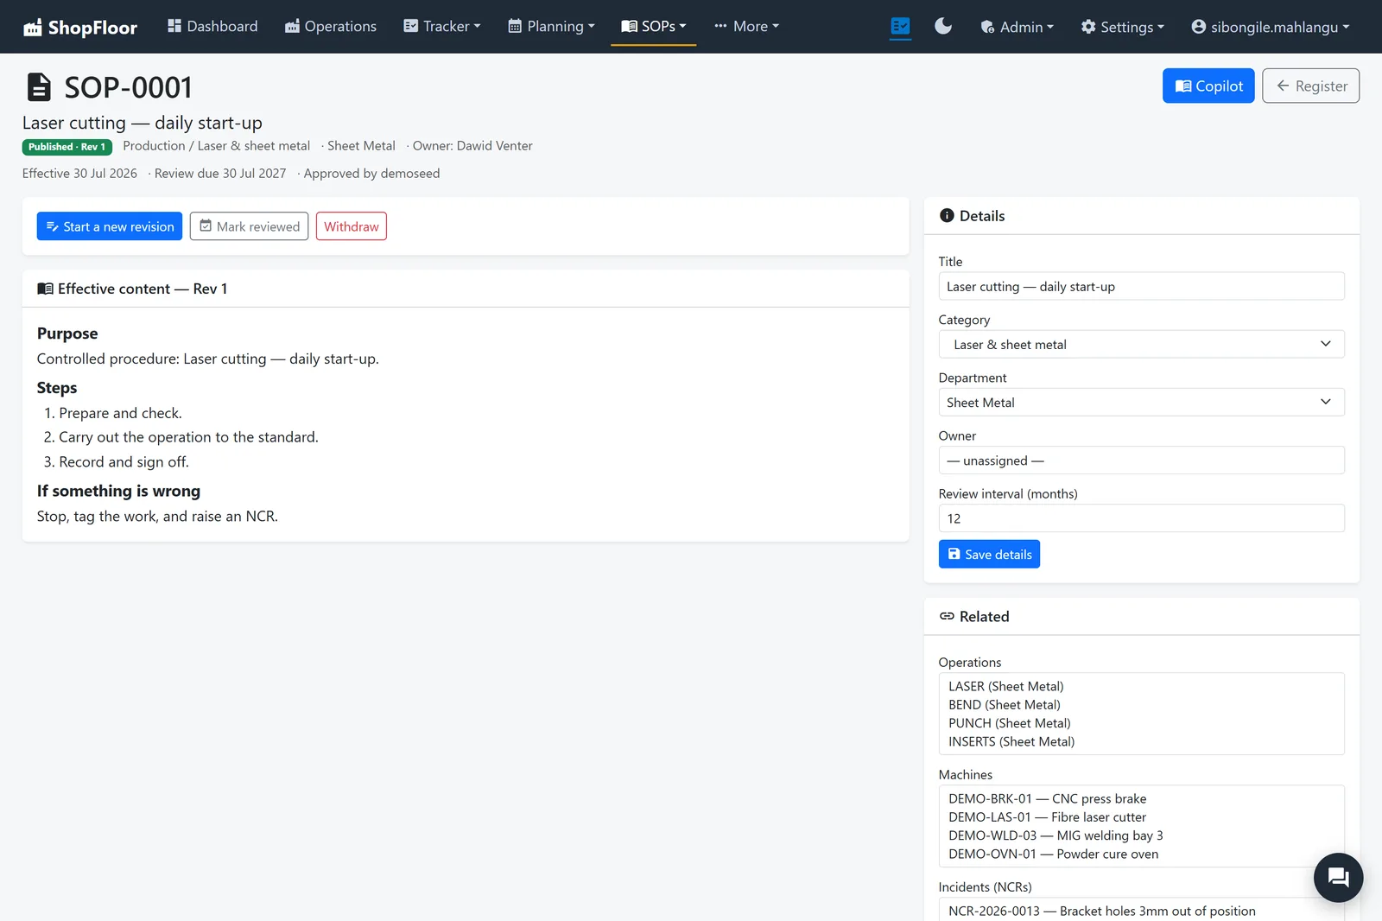This screenshot has height=921, width=1382.
Task: Go back to the Register
Action: point(1310,86)
